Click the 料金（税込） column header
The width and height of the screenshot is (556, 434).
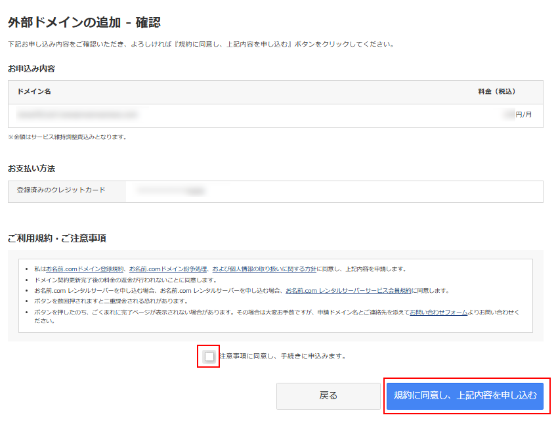point(496,92)
